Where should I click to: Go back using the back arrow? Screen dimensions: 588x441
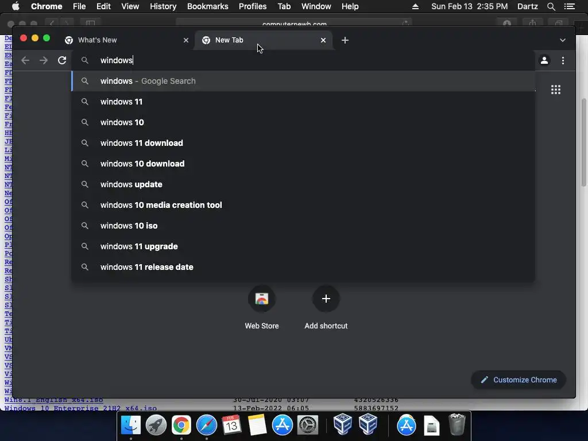coord(25,60)
